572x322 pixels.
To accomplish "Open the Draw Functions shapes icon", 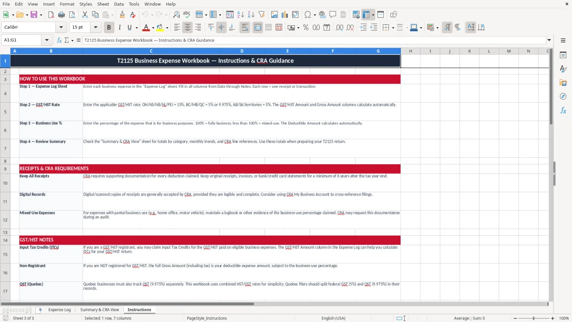I will tap(393, 15).
